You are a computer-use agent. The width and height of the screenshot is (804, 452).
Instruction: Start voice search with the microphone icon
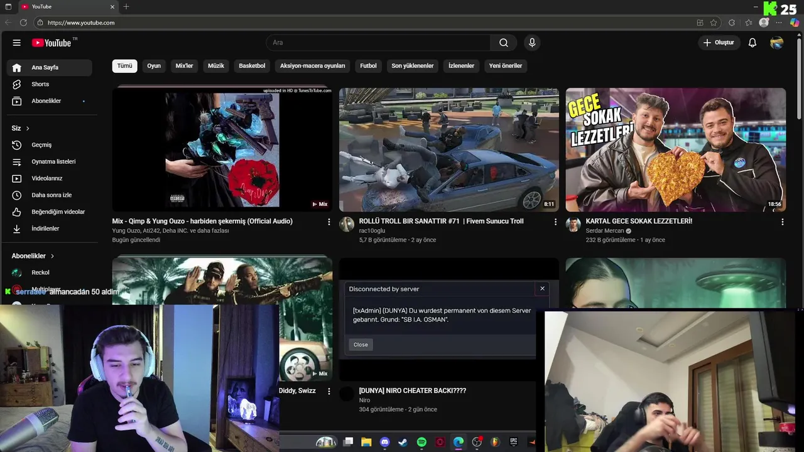pyautogui.click(x=532, y=43)
